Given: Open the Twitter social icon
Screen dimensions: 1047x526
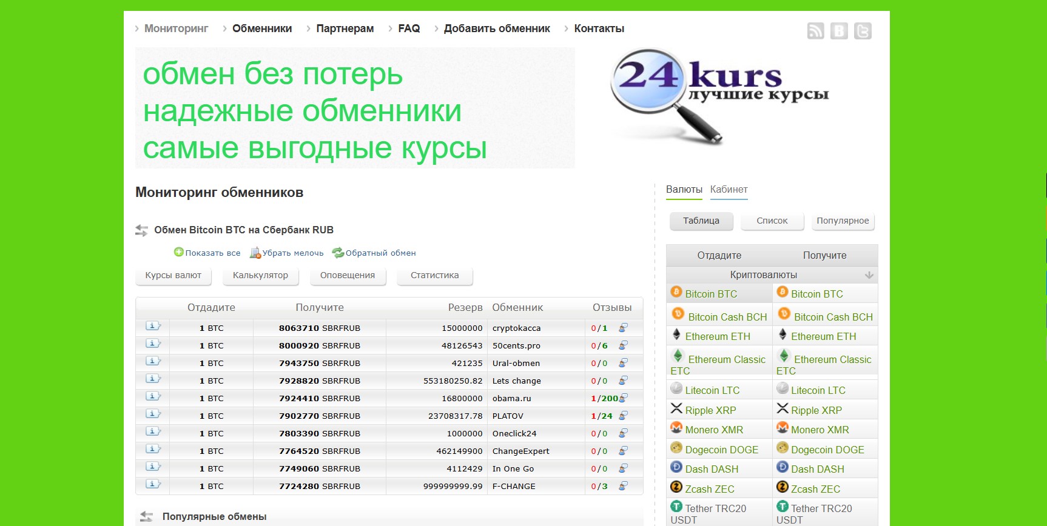Looking at the screenshot, I should (863, 31).
